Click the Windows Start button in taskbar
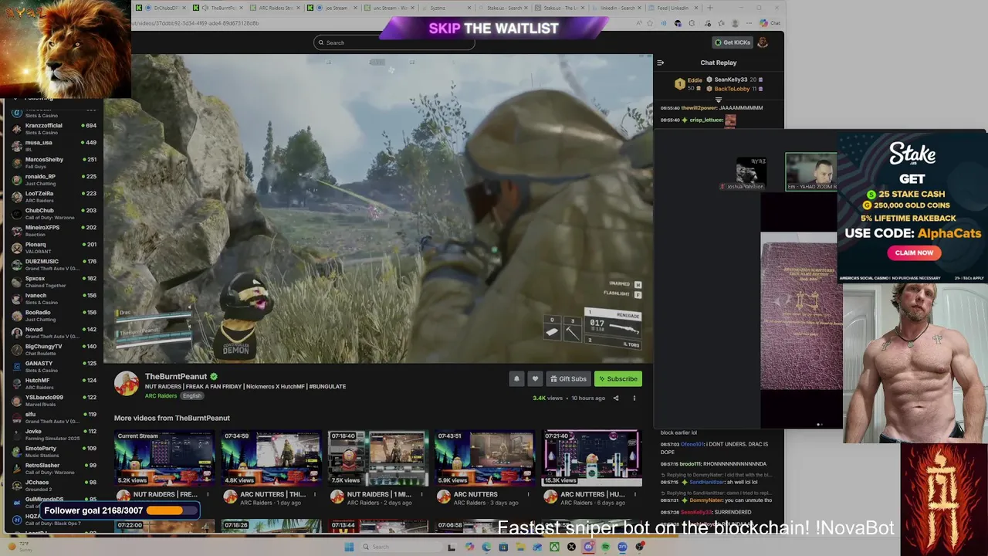Viewport: 988px width, 556px height. tap(349, 547)
